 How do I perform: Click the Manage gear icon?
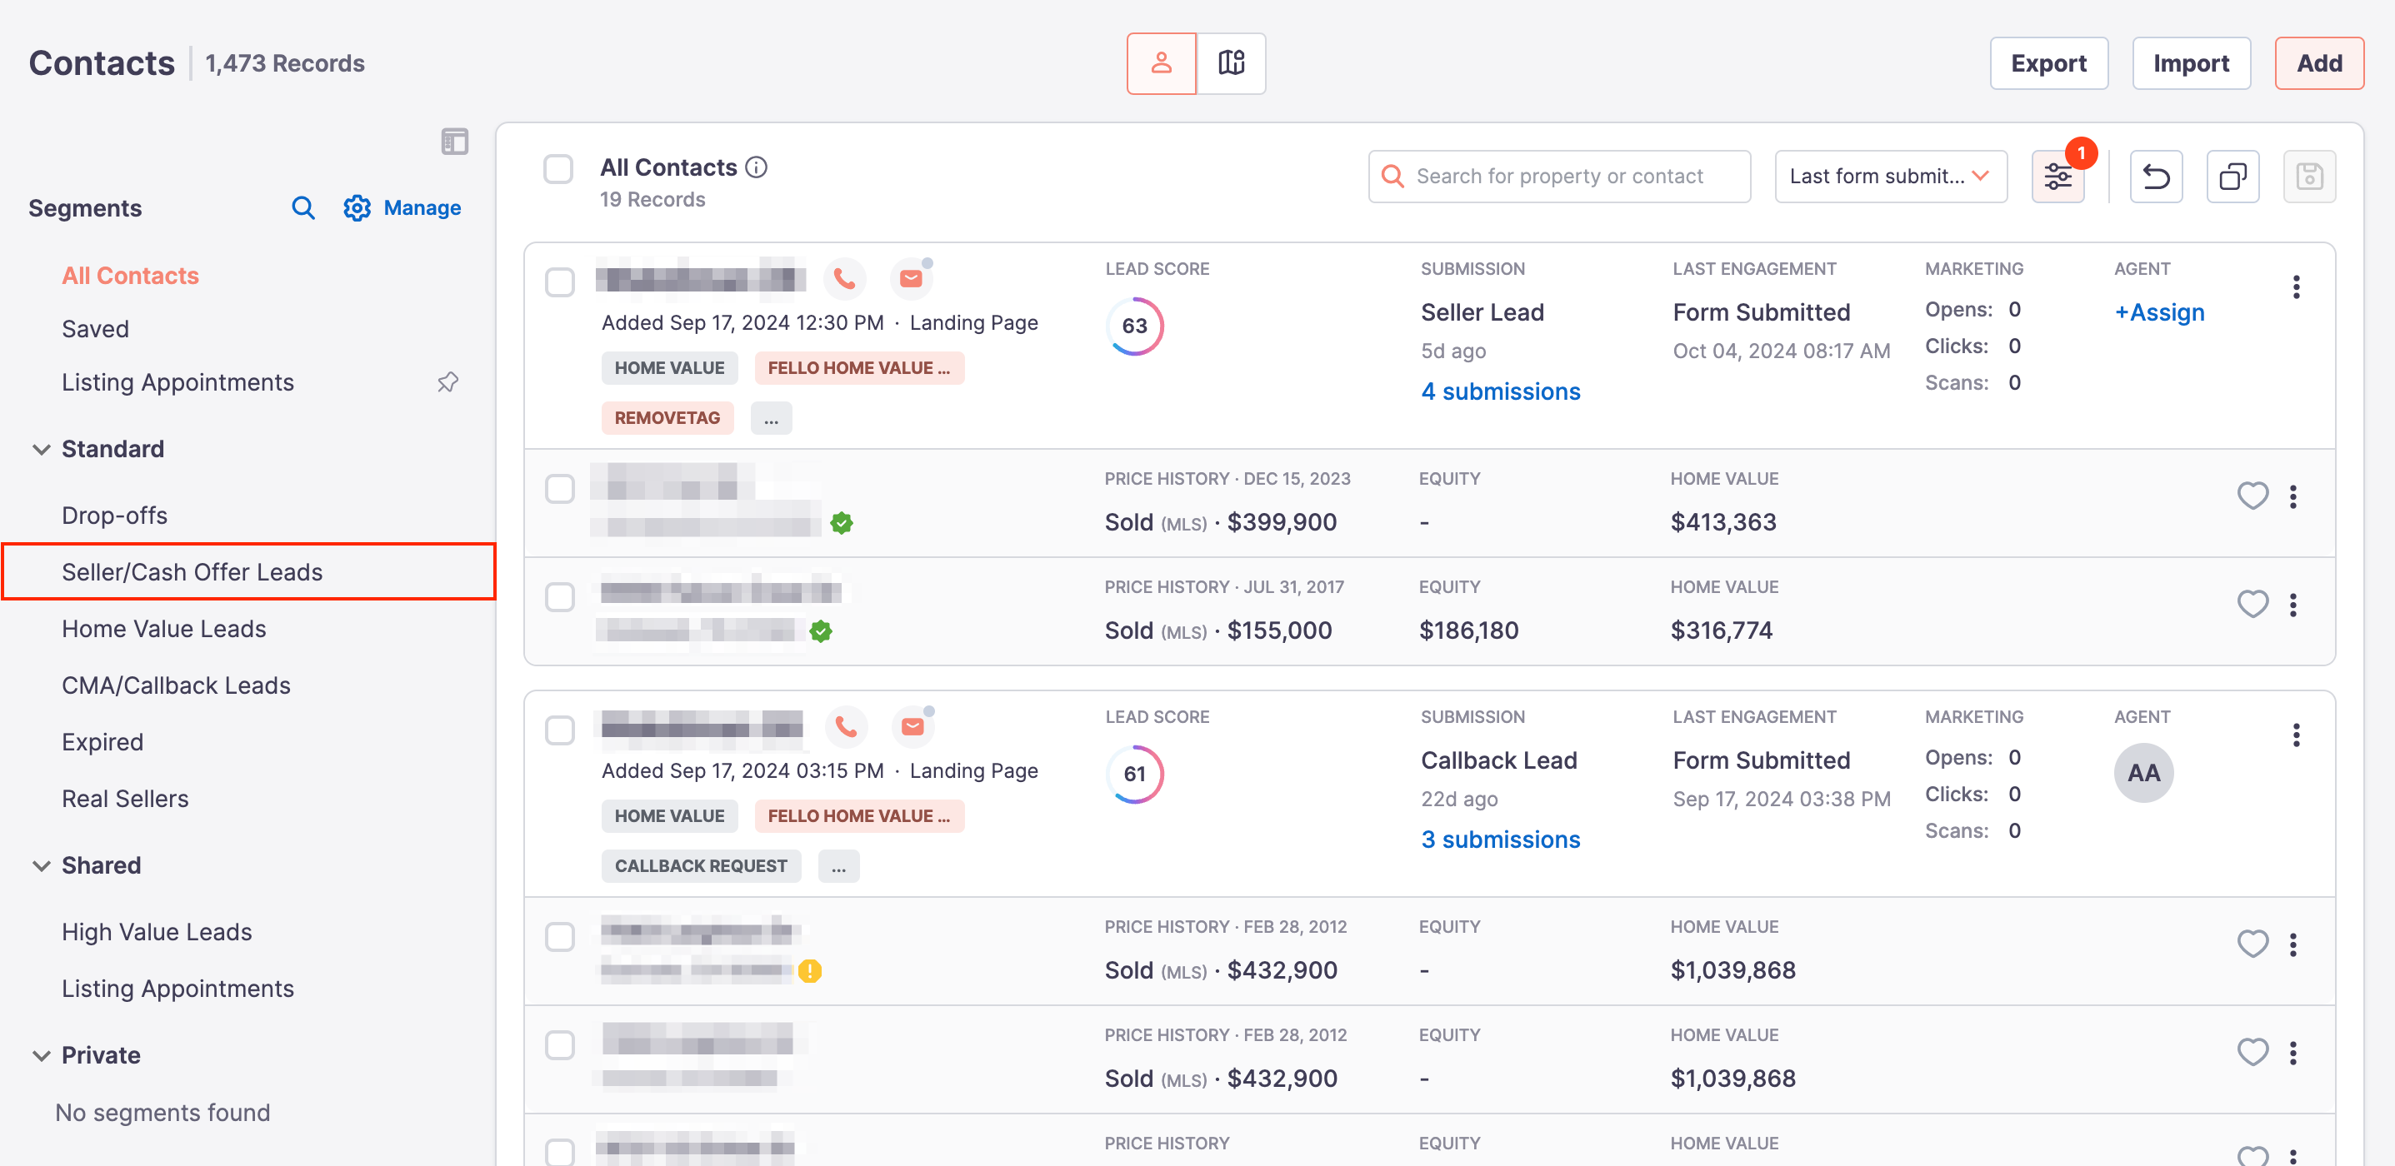357,208
